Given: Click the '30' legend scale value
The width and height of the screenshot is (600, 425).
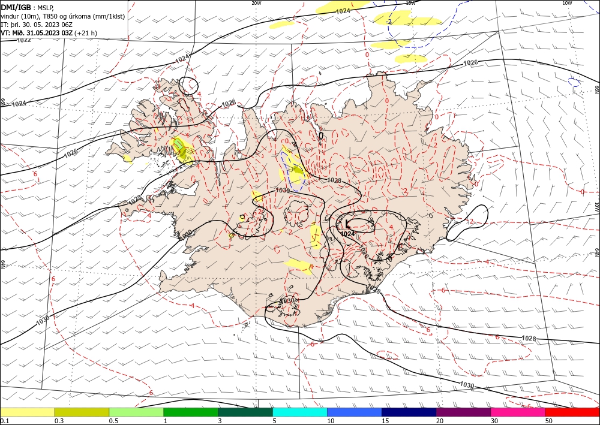Looking at the screenshot, I should (494, 421).
